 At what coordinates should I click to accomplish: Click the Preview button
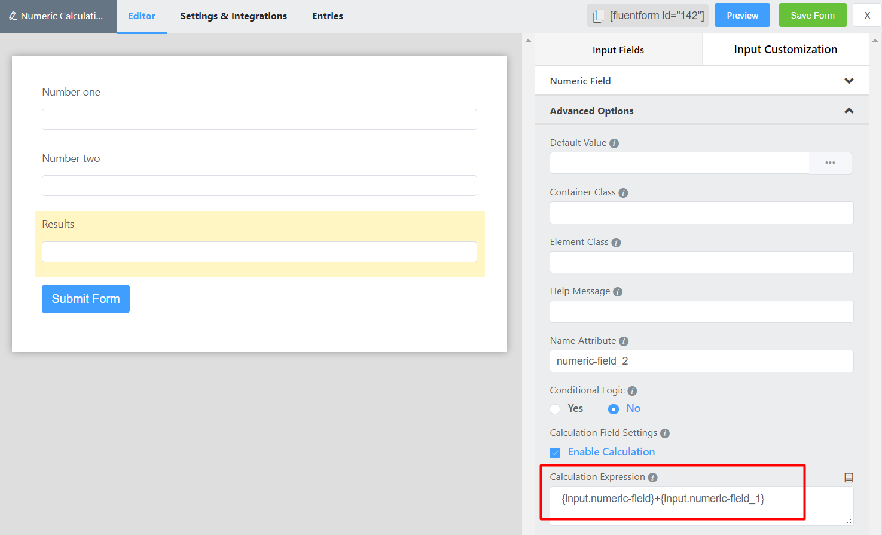pos(742,16)
